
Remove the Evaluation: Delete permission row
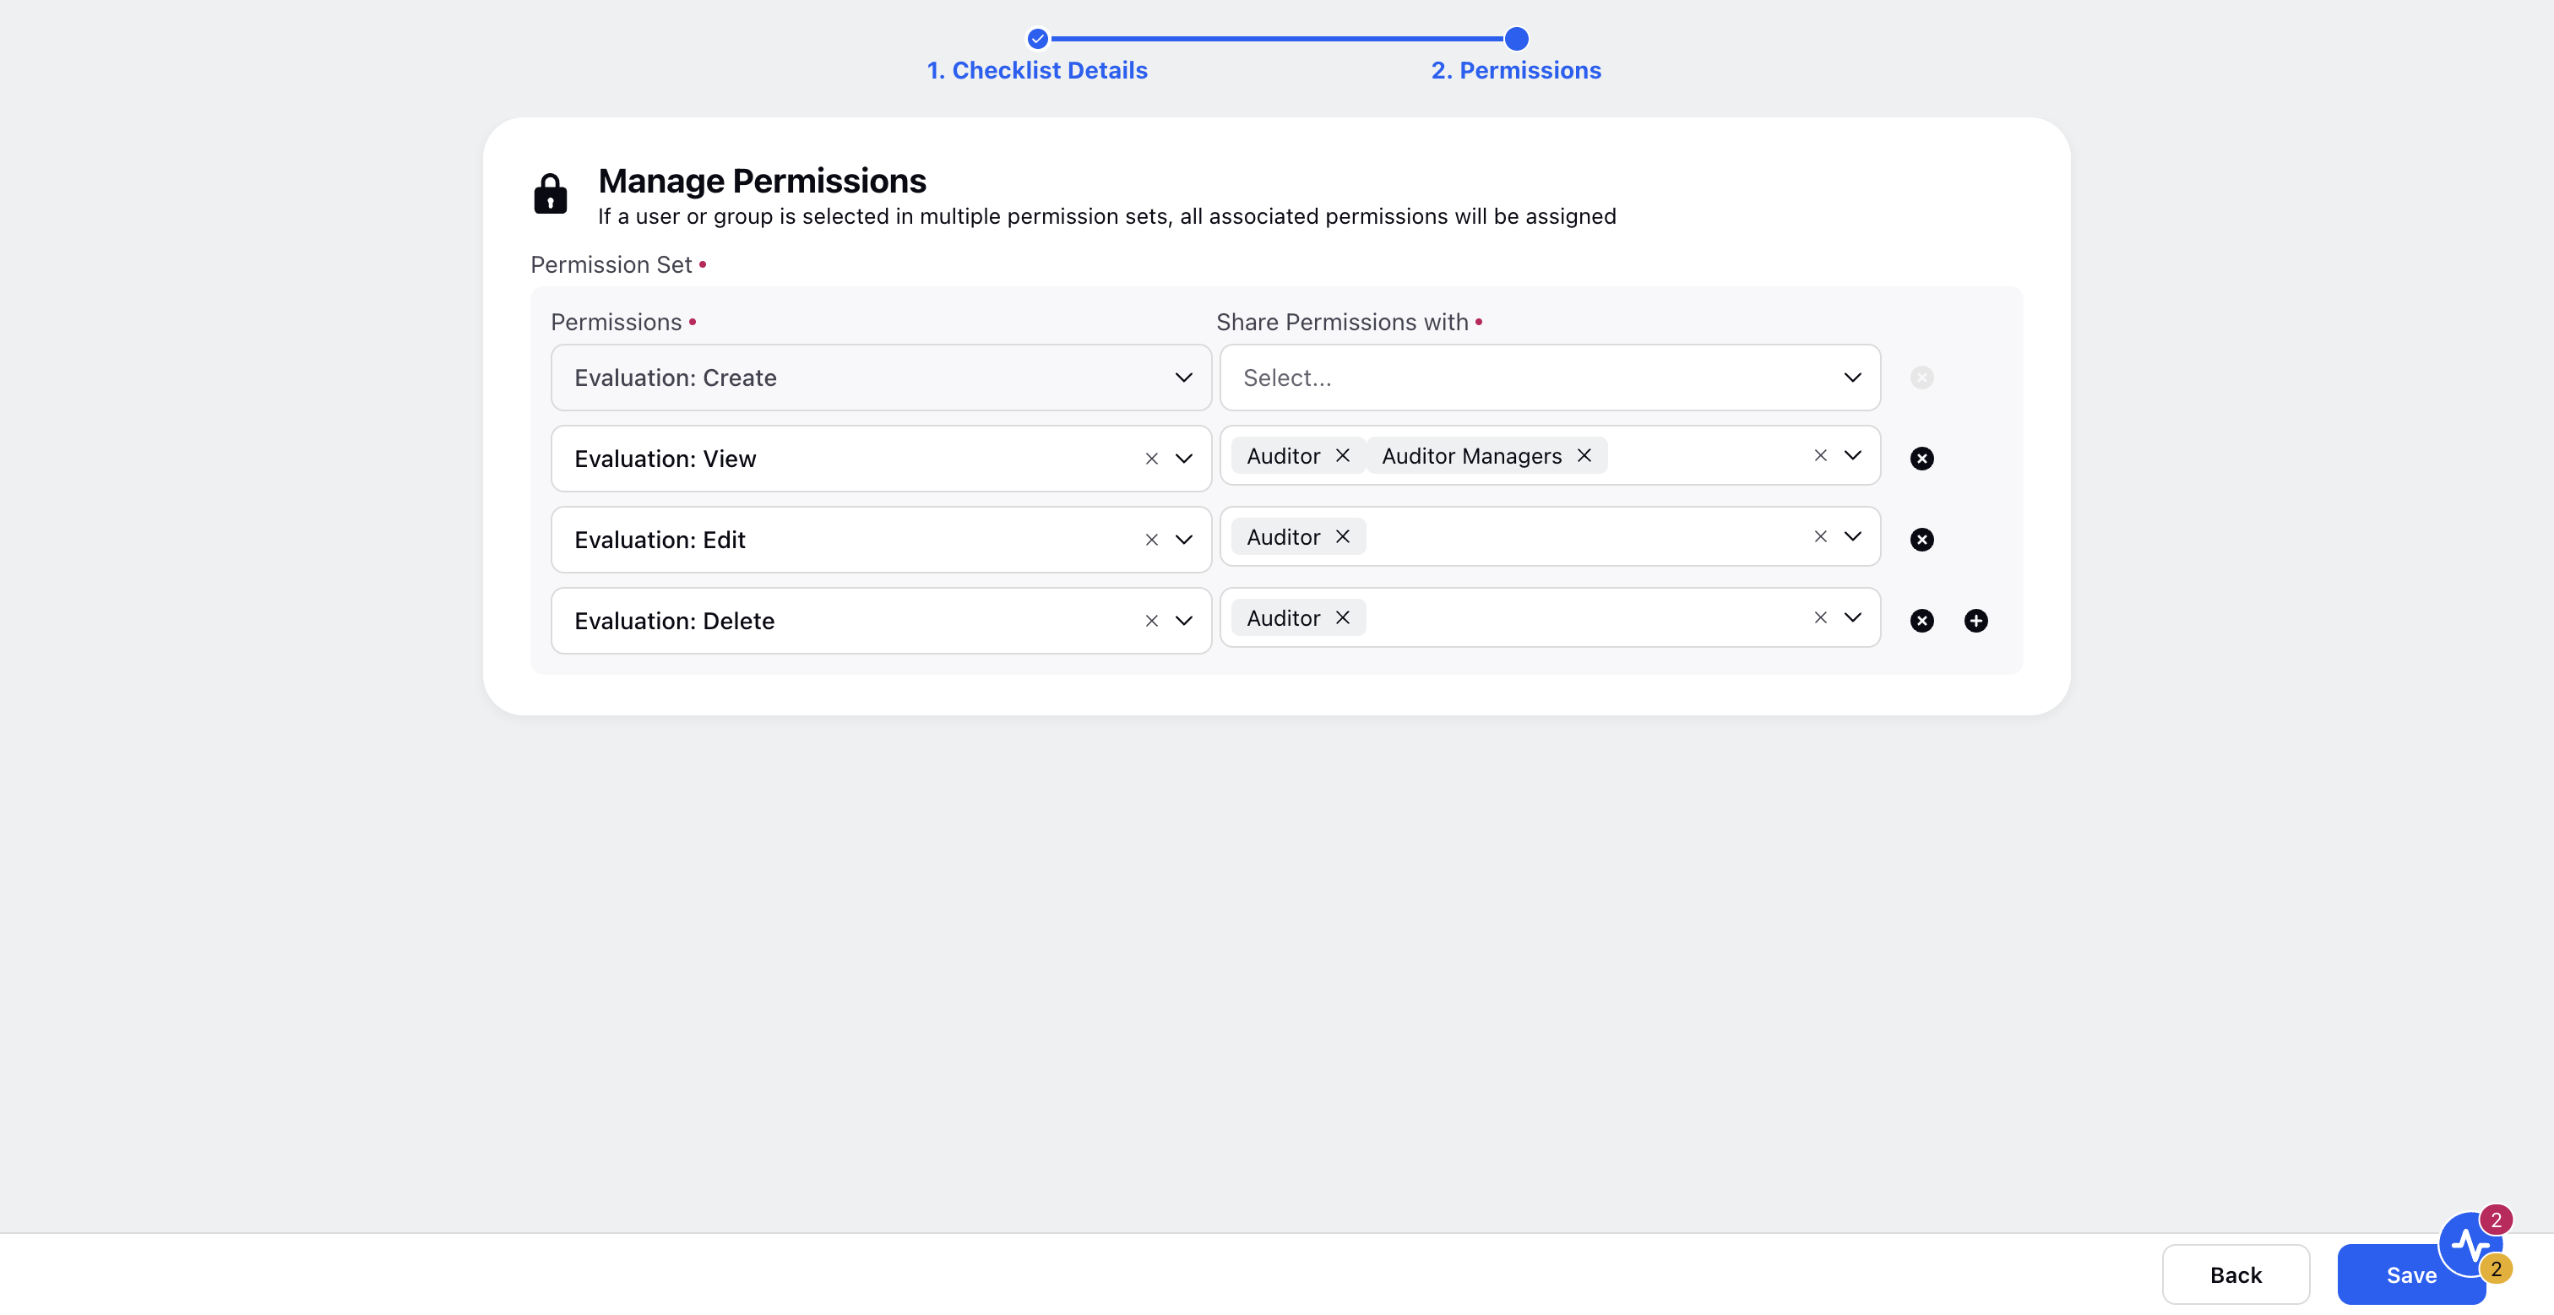tap(1921, 621)
